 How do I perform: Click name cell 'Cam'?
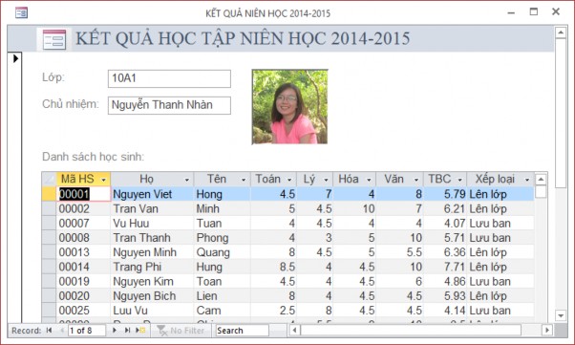click(x=222, y=311)
